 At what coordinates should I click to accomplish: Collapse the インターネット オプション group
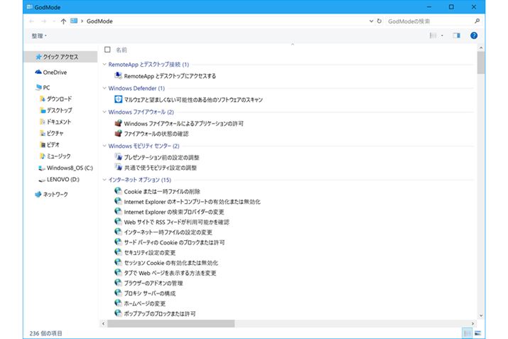[104, 180]
